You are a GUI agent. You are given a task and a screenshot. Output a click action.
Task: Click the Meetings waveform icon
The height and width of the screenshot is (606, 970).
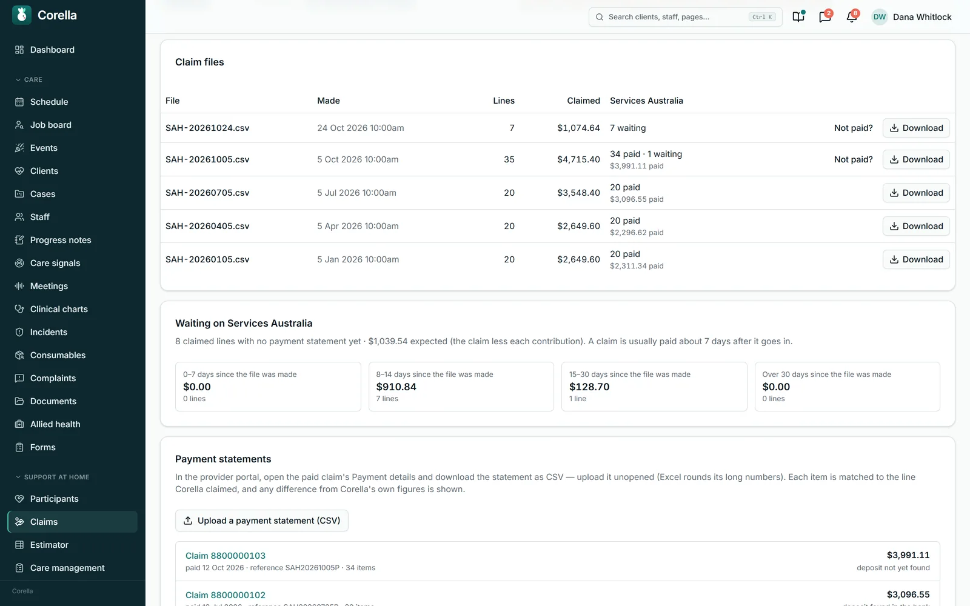coord(19,286)
